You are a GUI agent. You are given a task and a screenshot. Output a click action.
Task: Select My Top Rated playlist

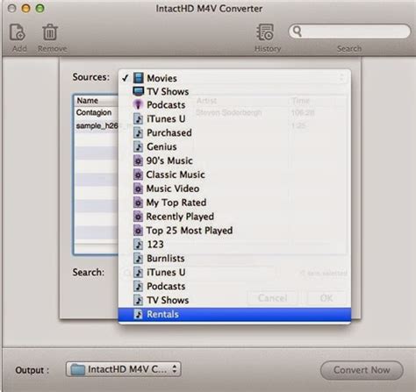click(x=234, y=203)
